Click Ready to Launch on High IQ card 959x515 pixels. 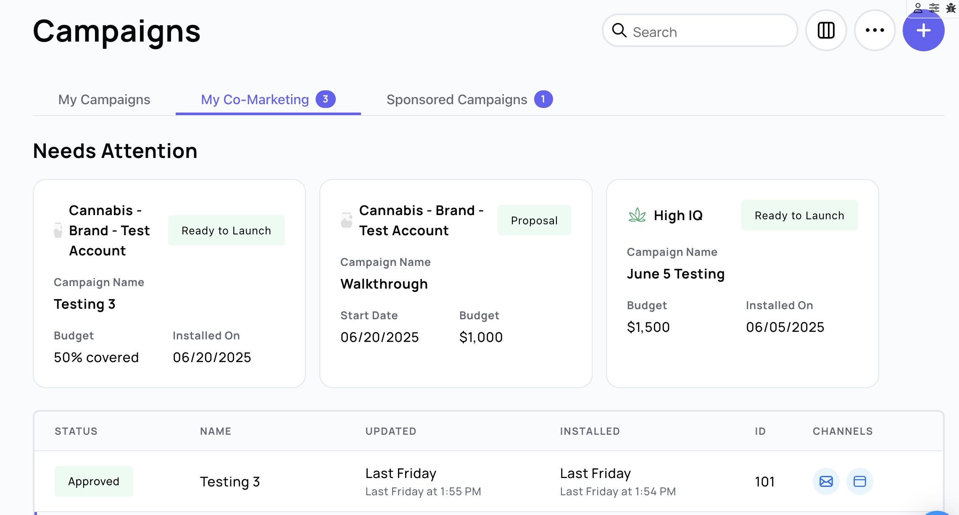(799, 215)
